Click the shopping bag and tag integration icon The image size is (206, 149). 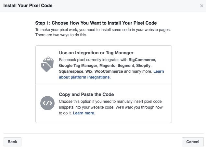[47, 65]
